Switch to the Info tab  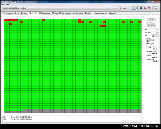17,13
